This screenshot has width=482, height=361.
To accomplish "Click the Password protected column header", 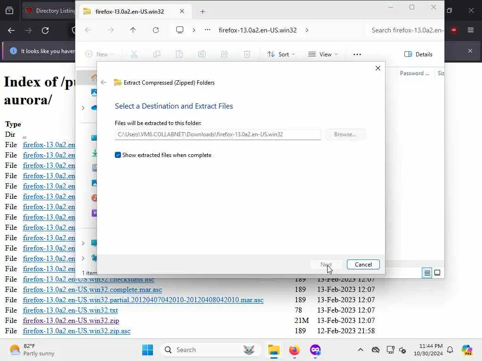I will click(414, 73).
